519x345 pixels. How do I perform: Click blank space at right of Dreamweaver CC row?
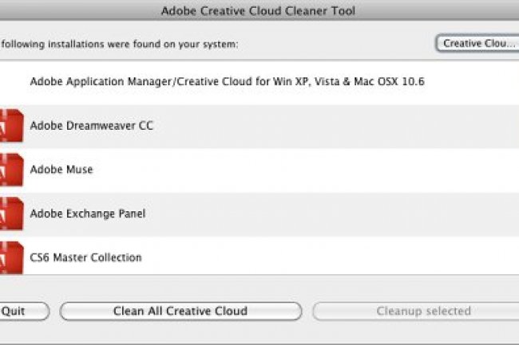[x=359, y=126]
